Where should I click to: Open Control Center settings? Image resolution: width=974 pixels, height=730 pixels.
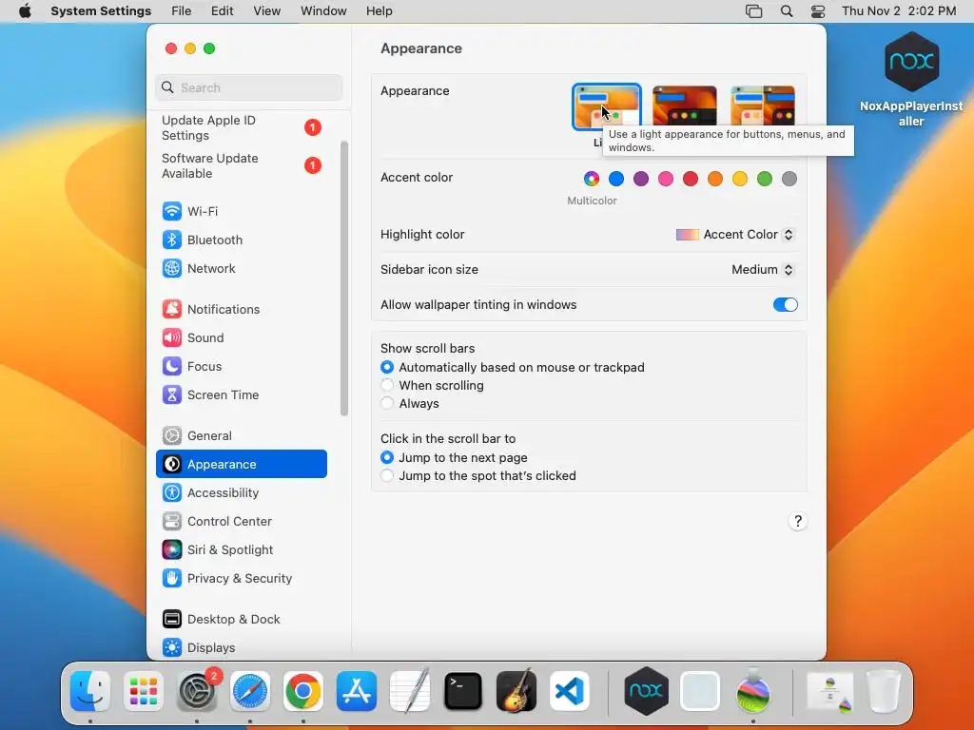tap(242, 522)
